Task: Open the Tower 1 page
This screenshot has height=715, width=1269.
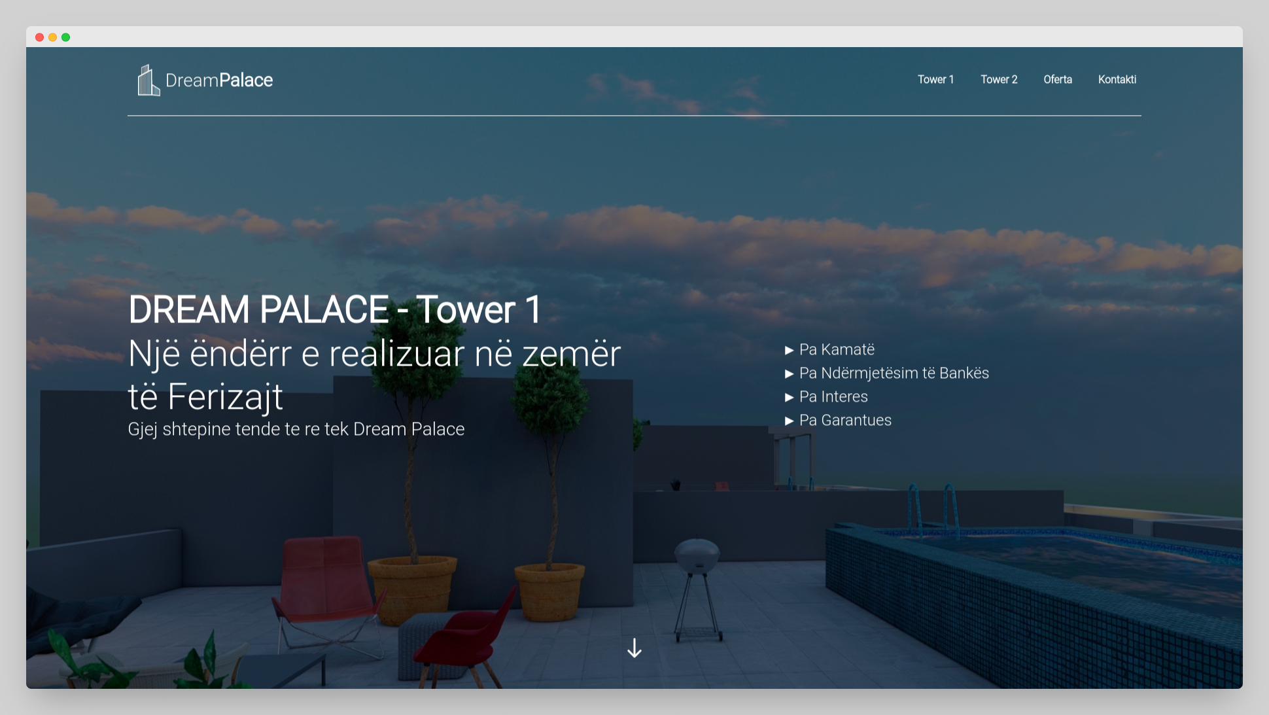Action: tap(935, 79)
